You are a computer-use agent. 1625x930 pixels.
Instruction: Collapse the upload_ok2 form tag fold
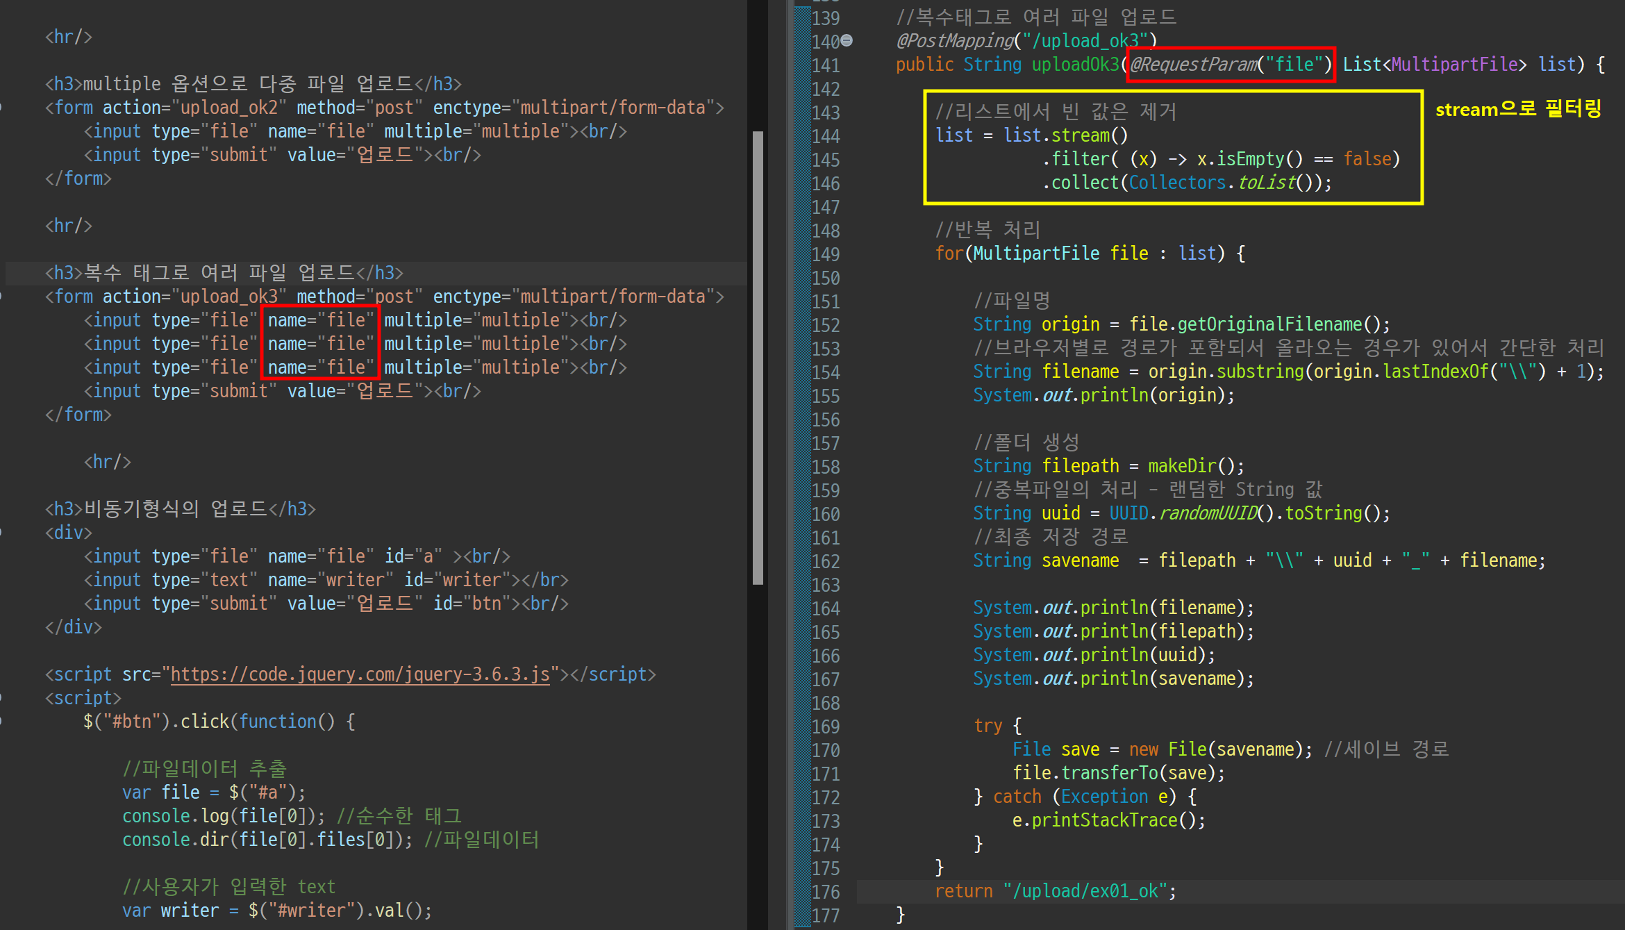pos(2,108)
